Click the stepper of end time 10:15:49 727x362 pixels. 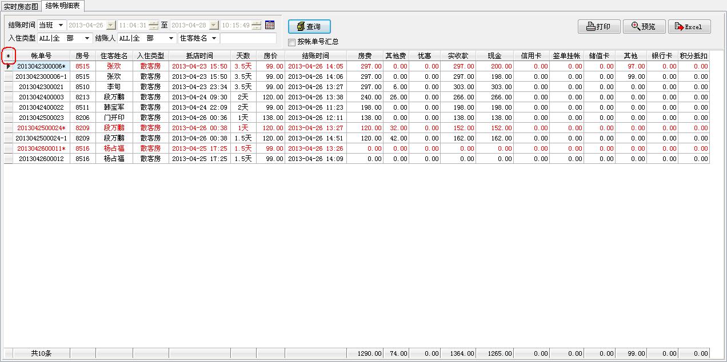[256, 25]
